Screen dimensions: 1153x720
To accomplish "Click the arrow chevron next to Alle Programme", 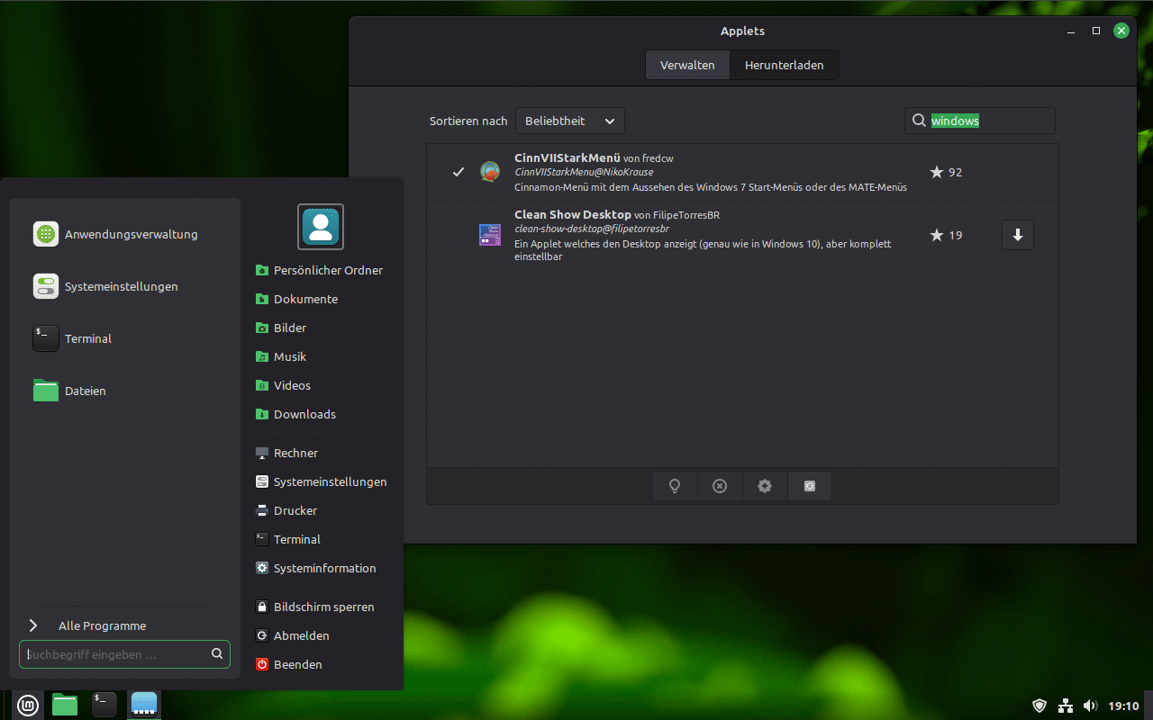I will [33, 625].
